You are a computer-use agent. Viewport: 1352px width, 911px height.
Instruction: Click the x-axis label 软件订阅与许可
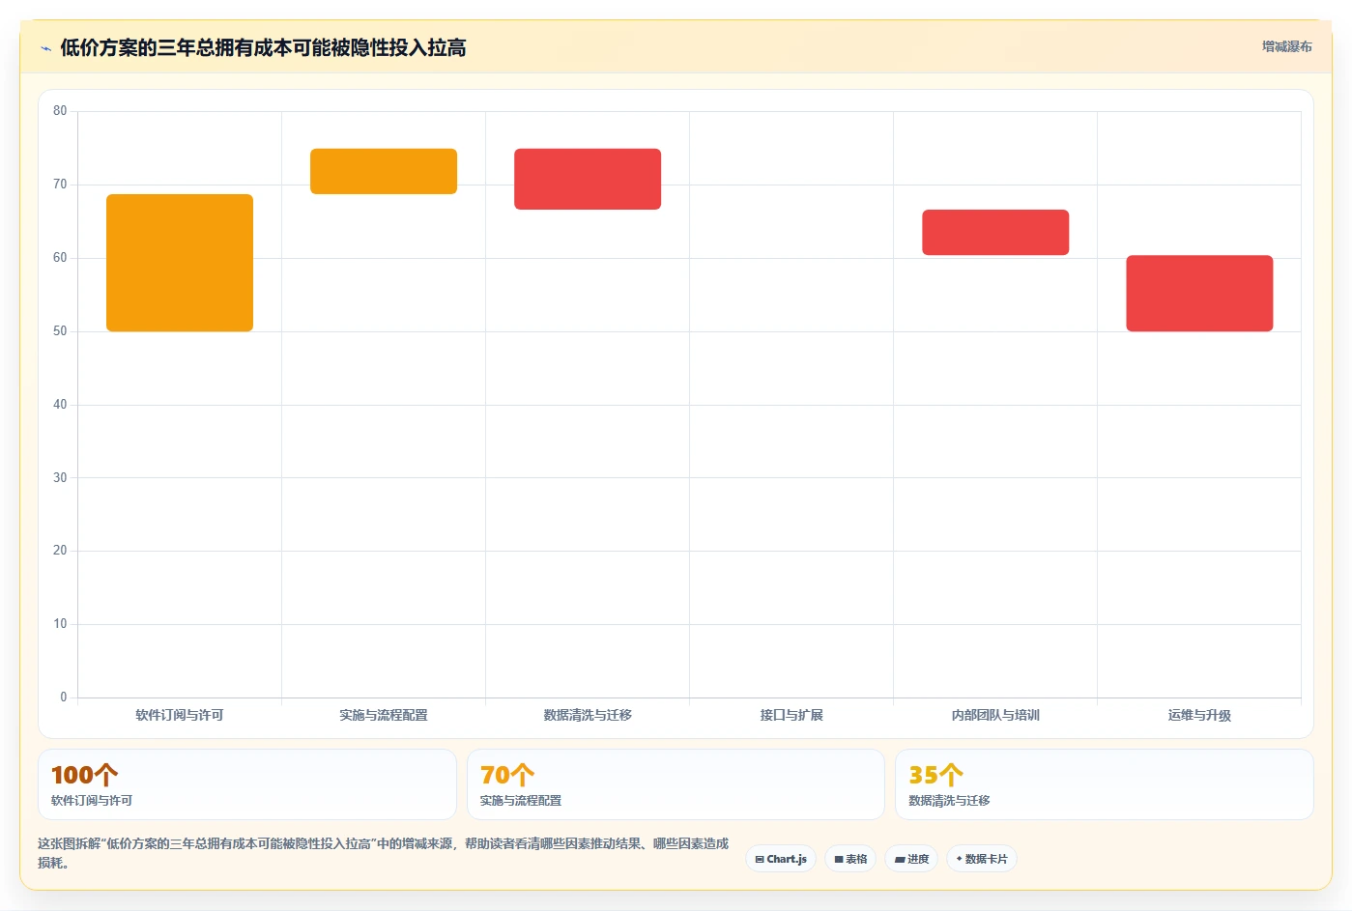click(x=180, y=715)
